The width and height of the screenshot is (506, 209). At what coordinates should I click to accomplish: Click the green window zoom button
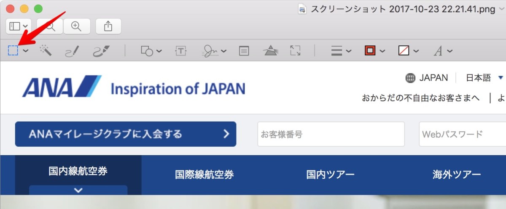point(38,8)
